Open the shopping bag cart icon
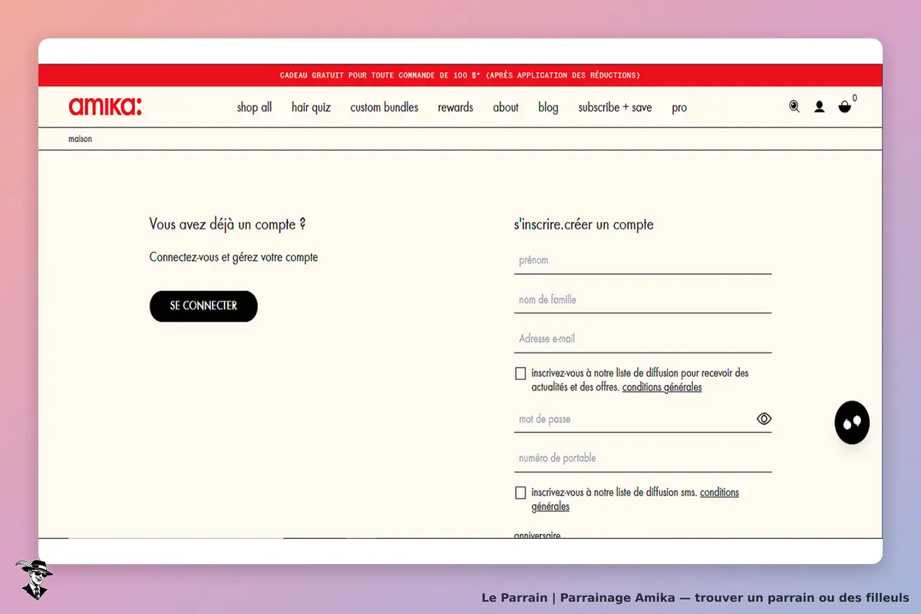This screenshot has width=921, height=614. pos(845,107)
